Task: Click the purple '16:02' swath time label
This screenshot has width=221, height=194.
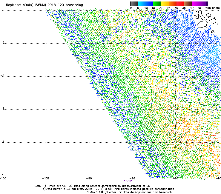Action: click(128, 181)
